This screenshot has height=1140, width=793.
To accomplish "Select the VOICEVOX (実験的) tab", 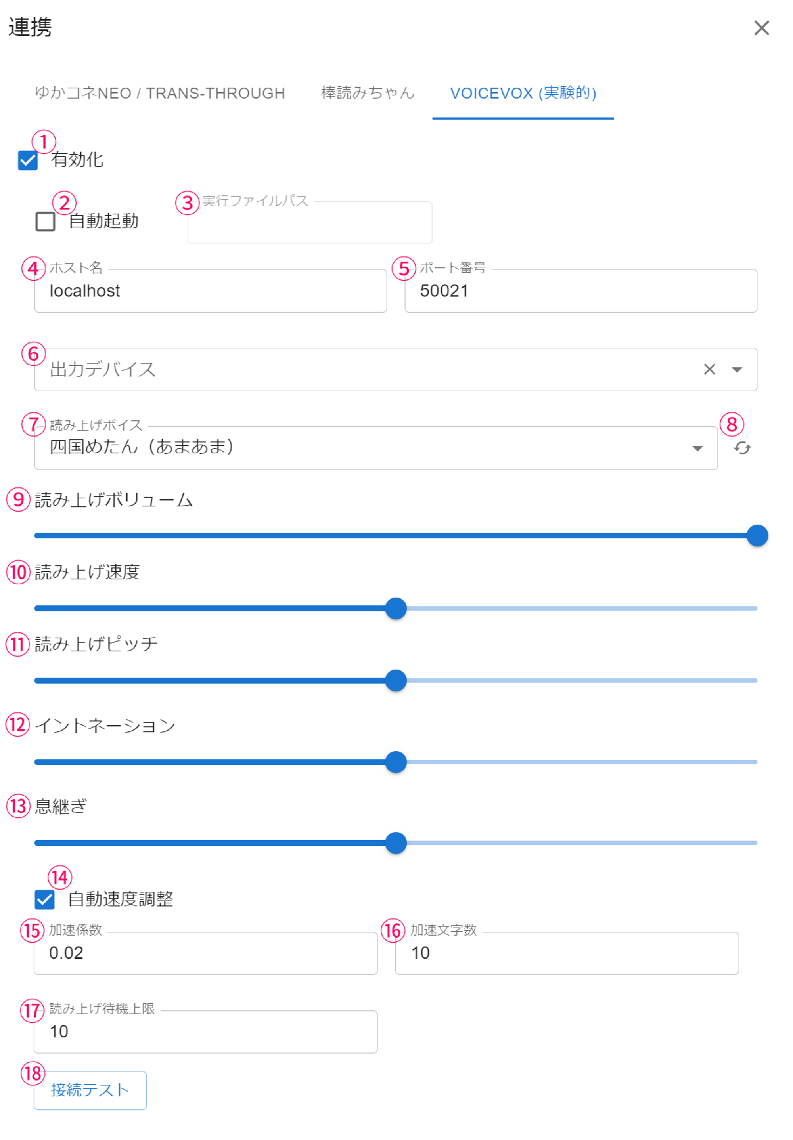I will click(523, 94).
